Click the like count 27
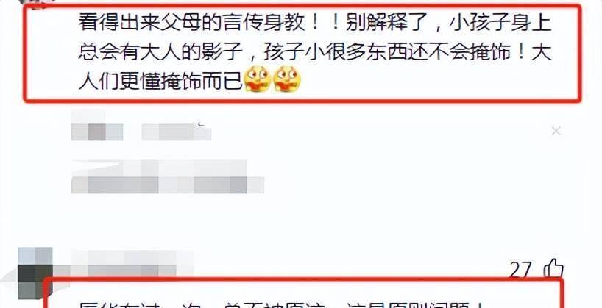602x308 pixels. point(521,270)
